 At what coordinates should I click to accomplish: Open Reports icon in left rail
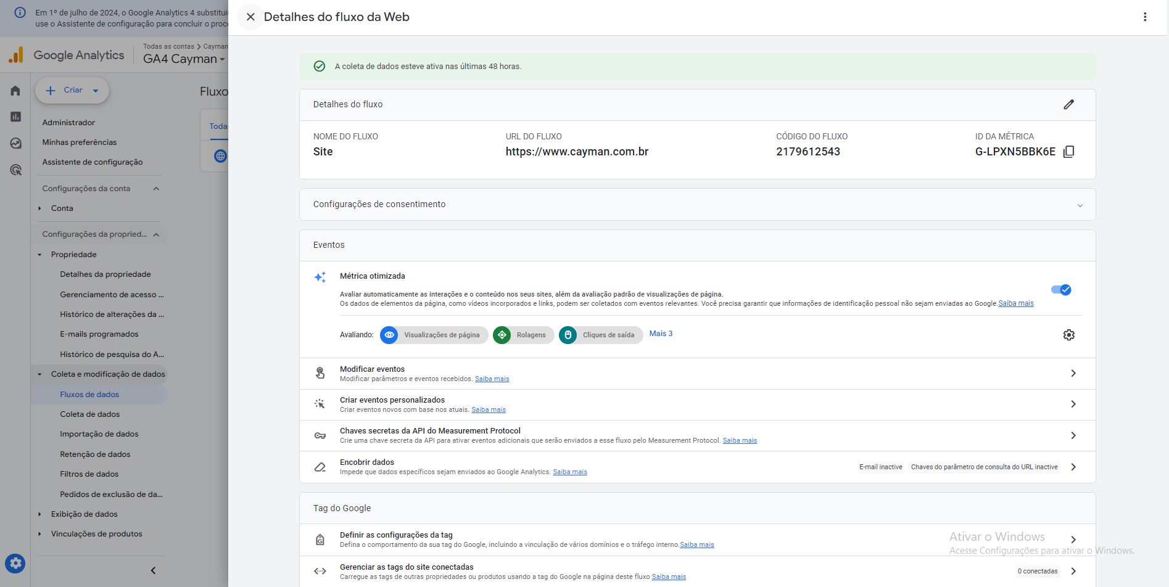15,117
